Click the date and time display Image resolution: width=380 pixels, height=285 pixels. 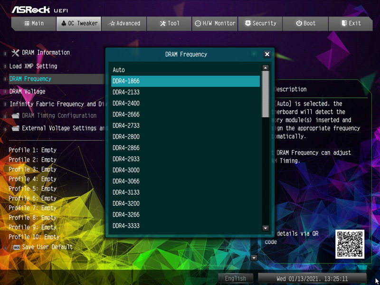click(312, 278)
